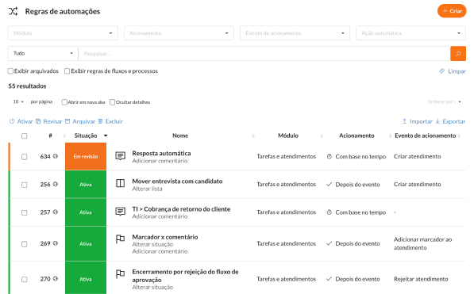The height and width of the screenshot is (294, 474).
Task: Enable Exibir arquivados checkbox
Action: pos(10,71)
